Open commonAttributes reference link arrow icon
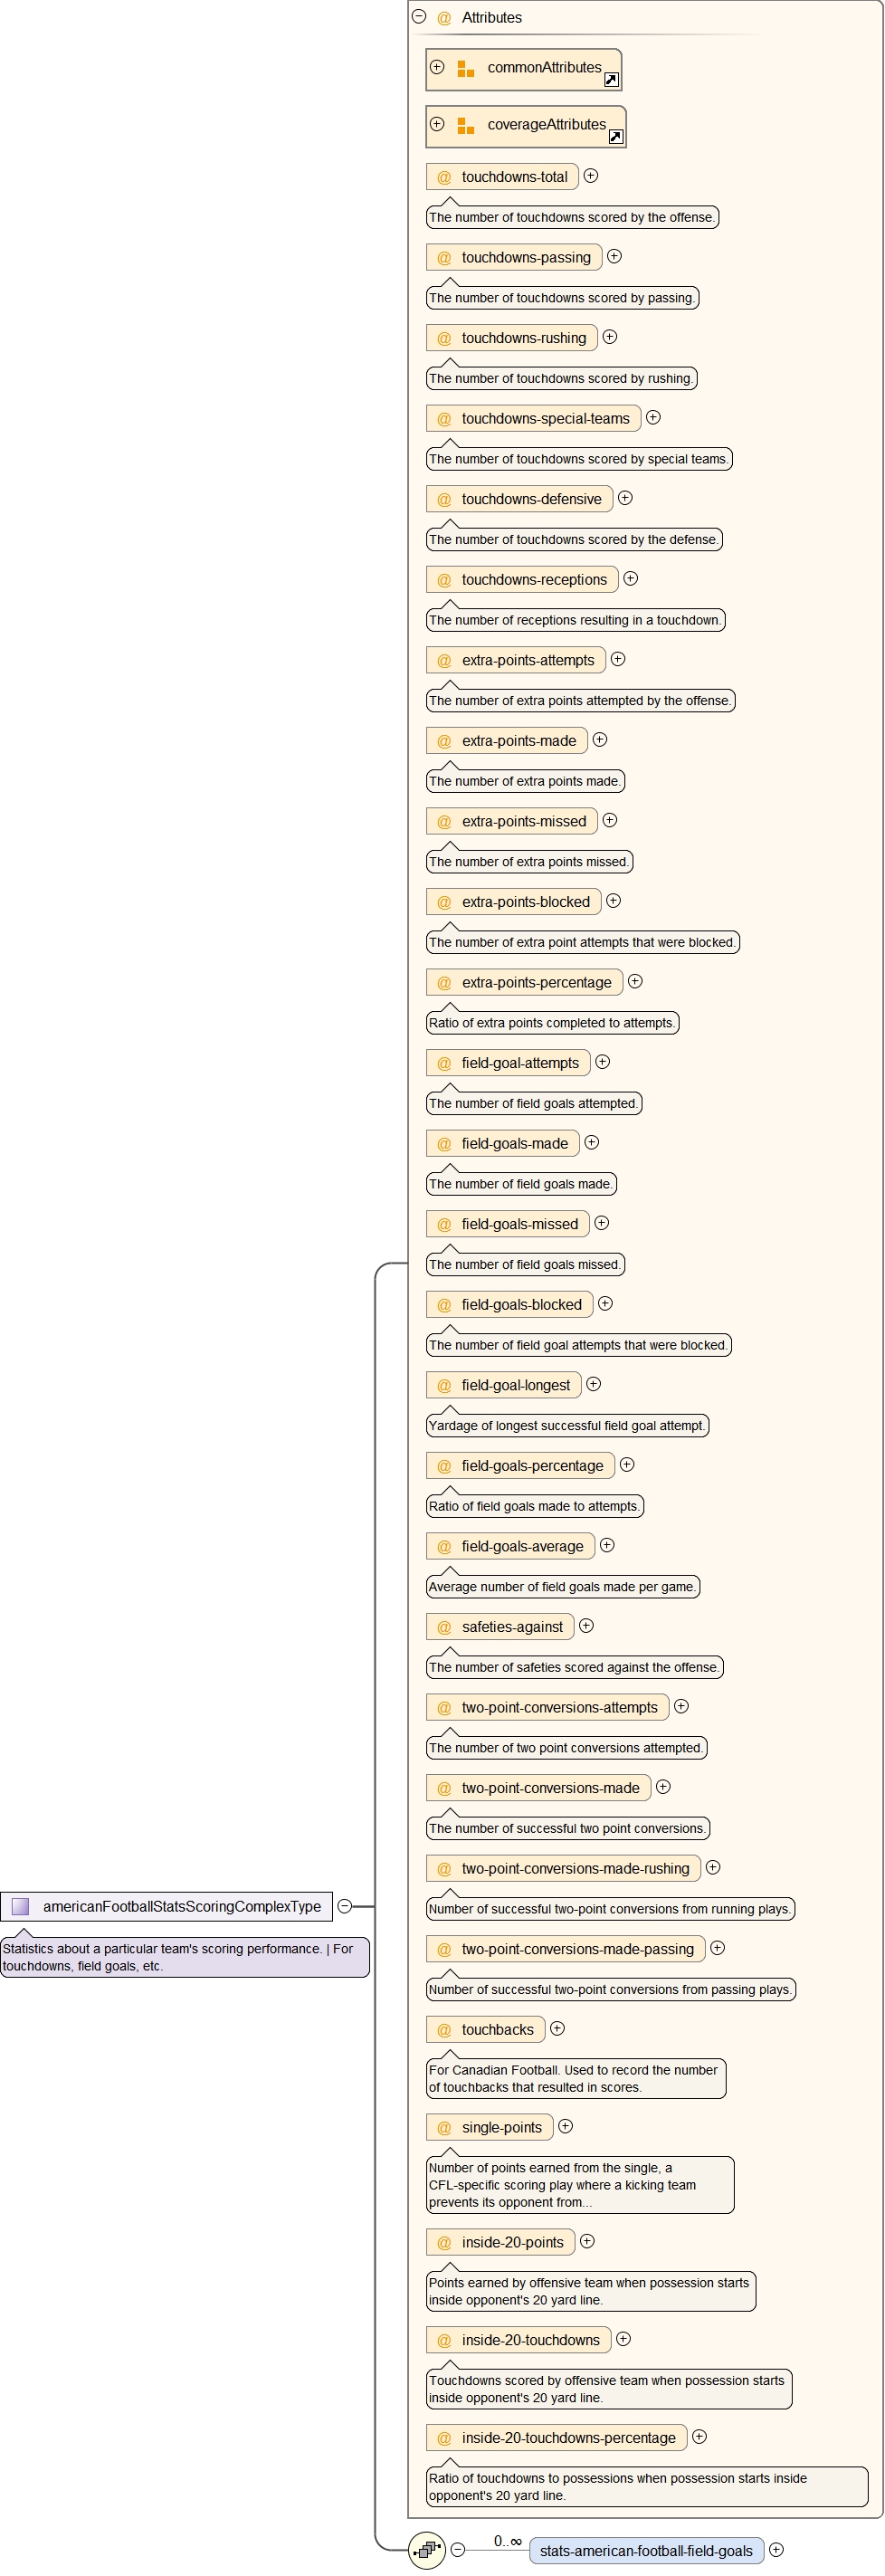The image size is (885, 2576). coord(611,80)
